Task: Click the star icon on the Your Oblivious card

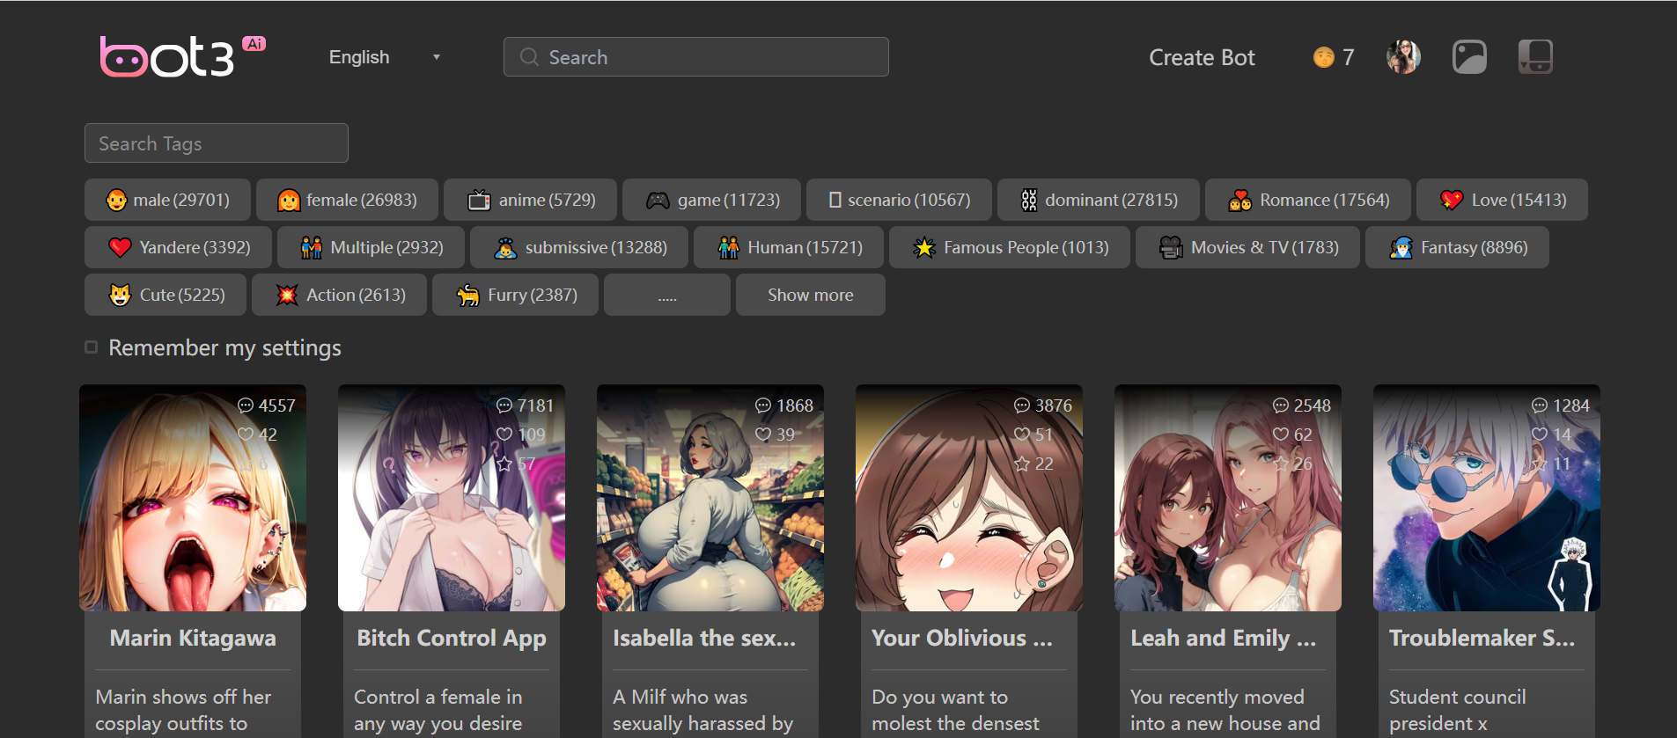Action: click(1021, 464)
